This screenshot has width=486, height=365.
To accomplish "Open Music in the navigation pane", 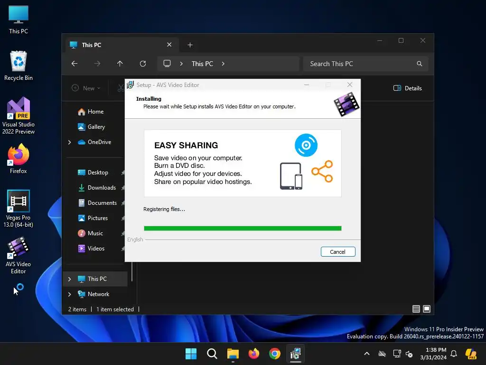I will tap(95, 233).
